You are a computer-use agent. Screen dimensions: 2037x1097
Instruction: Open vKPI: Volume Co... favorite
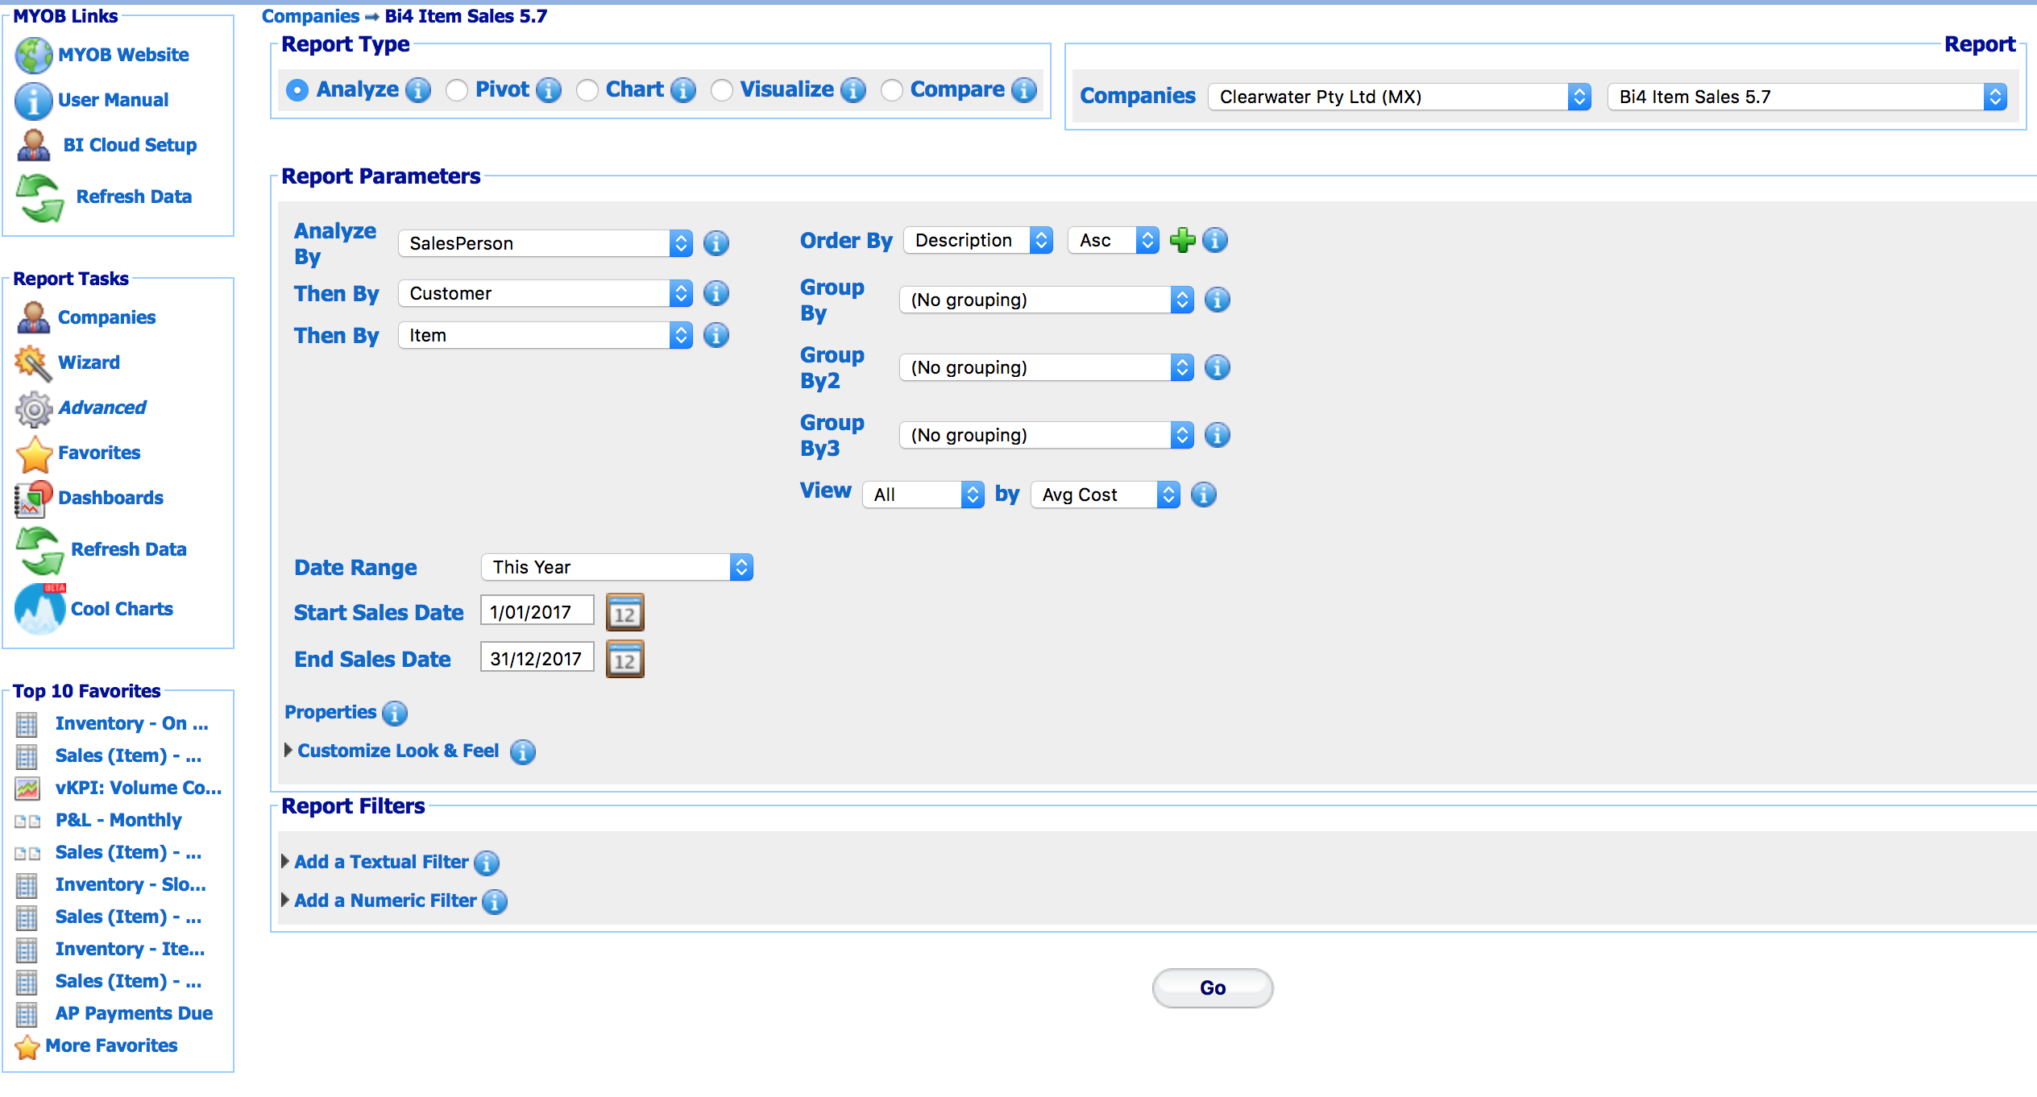click(139, 788)
